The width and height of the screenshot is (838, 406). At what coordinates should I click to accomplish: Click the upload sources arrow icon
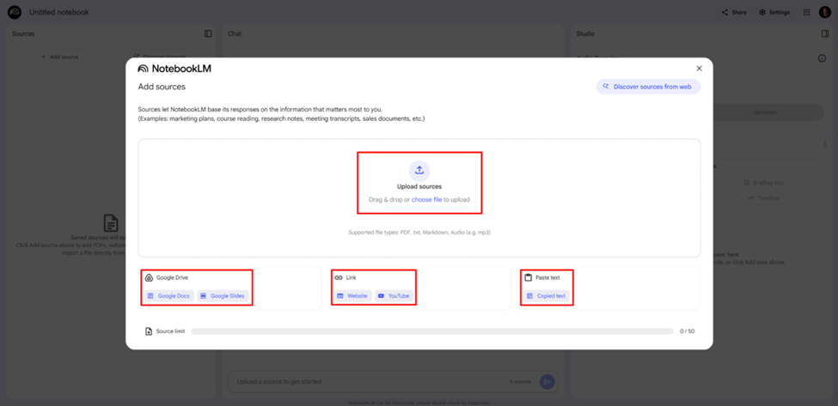pos(419,170)
